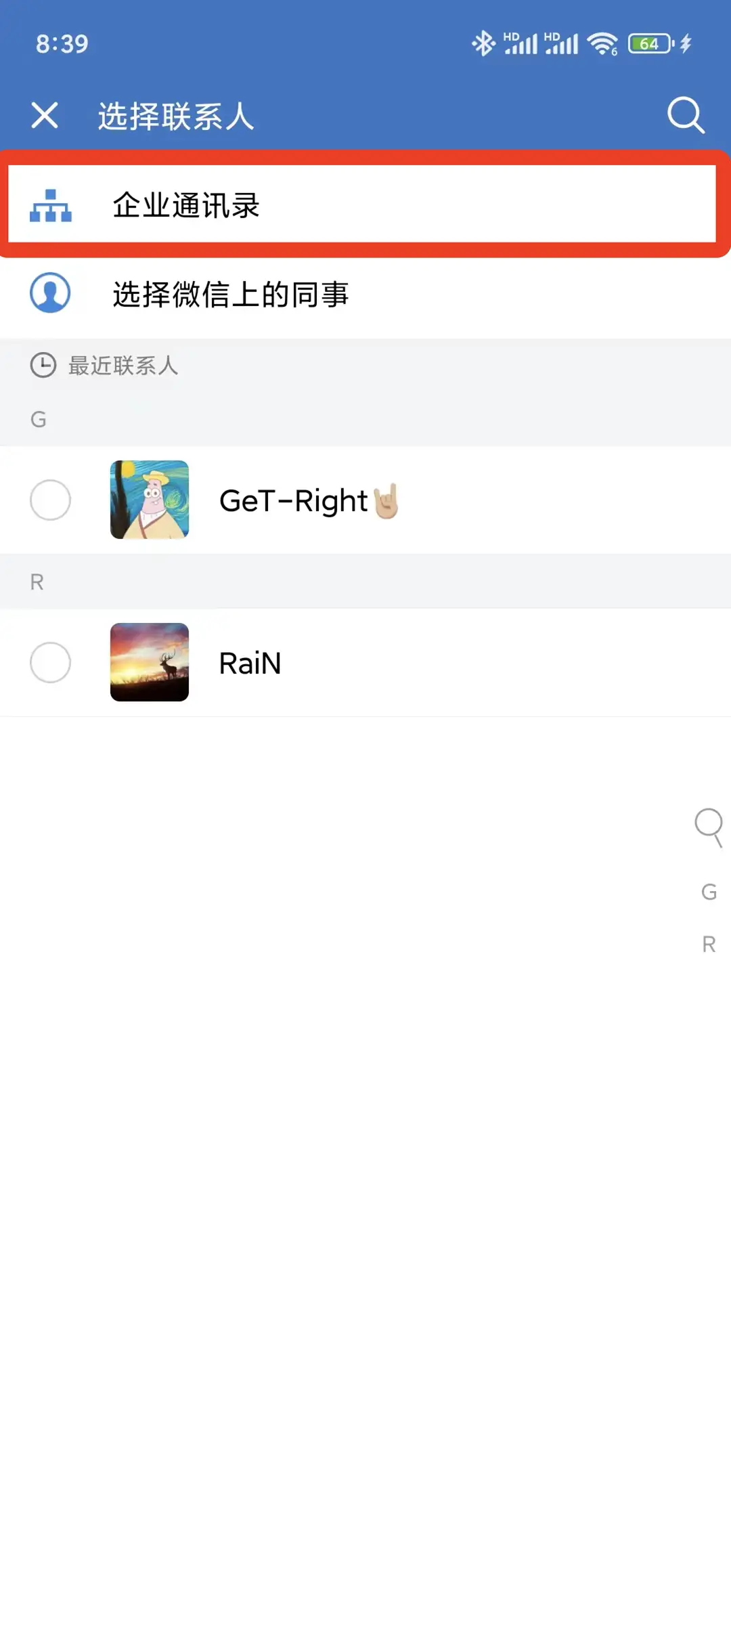The image size is (731, 1625).
Task: Tap the Bluetooth status bar icon
Action: click(483, 44)
